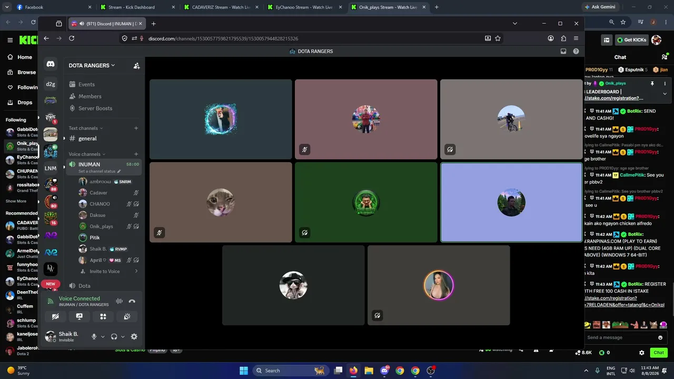Switch to EyChanoo Stream tab
This screenshot has width=674, height=379.
[304, 7]
